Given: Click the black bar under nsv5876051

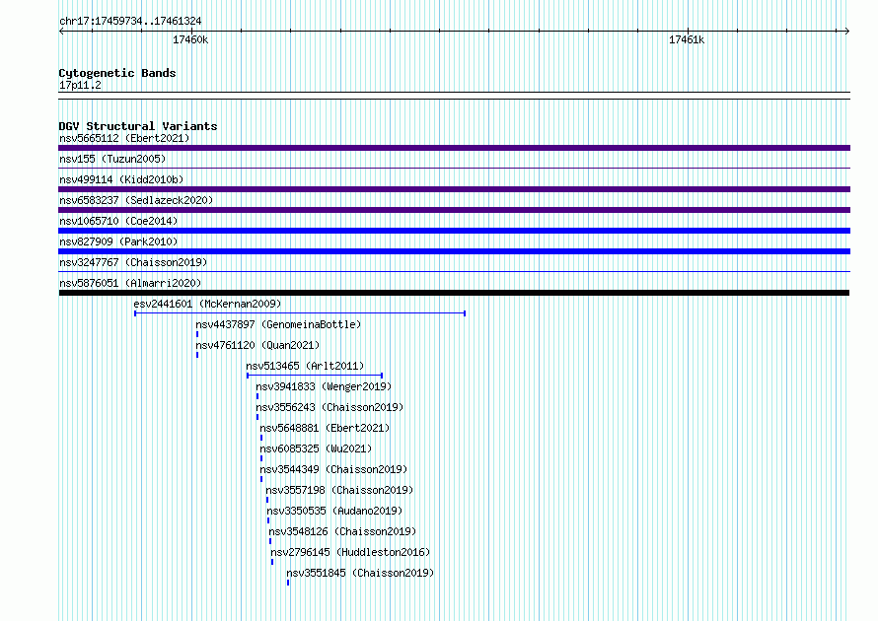Looking at the screenshot, I should pyautogui.click(x=454, y=293).
